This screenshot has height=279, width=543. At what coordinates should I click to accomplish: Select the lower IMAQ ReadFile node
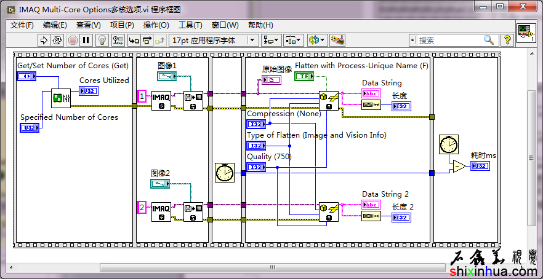(x=193, y=211)
